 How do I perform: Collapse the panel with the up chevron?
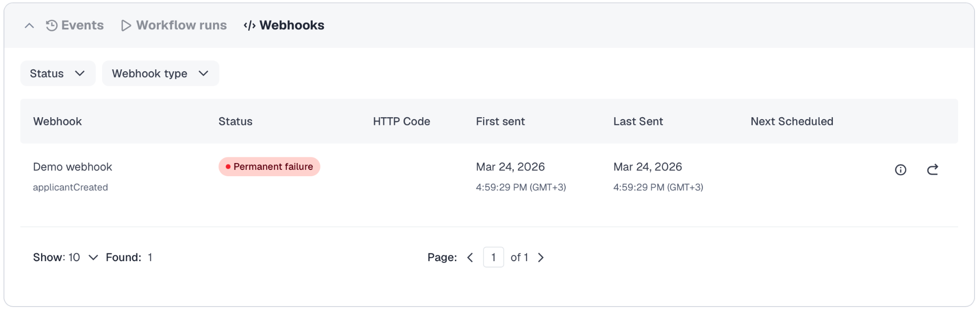(29, 25)
